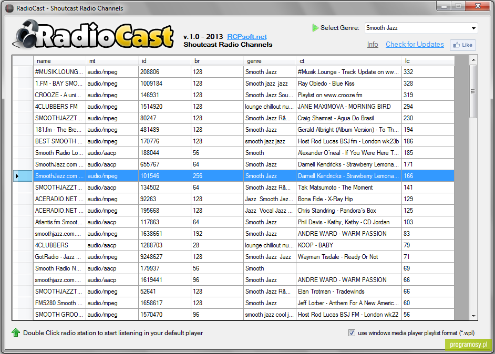Click bitrate 28 cell
Viewport: 495px width, 354px height.
(x=217, y=245)
